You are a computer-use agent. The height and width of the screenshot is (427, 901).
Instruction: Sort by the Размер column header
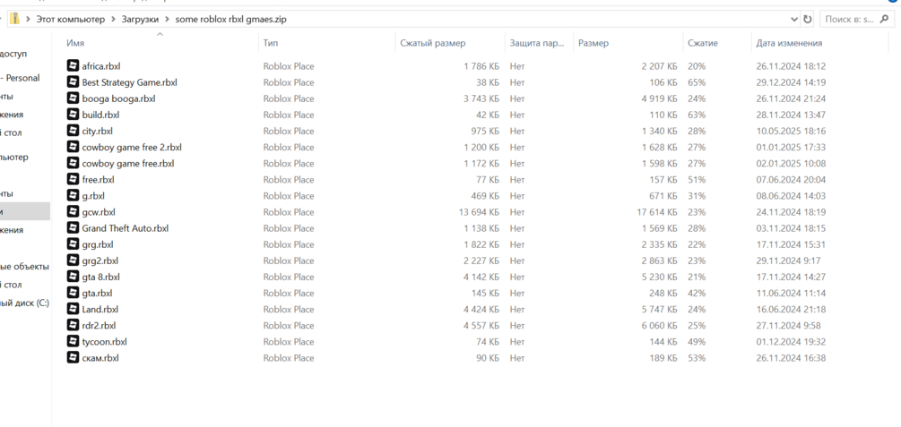(x=593, y=43)
